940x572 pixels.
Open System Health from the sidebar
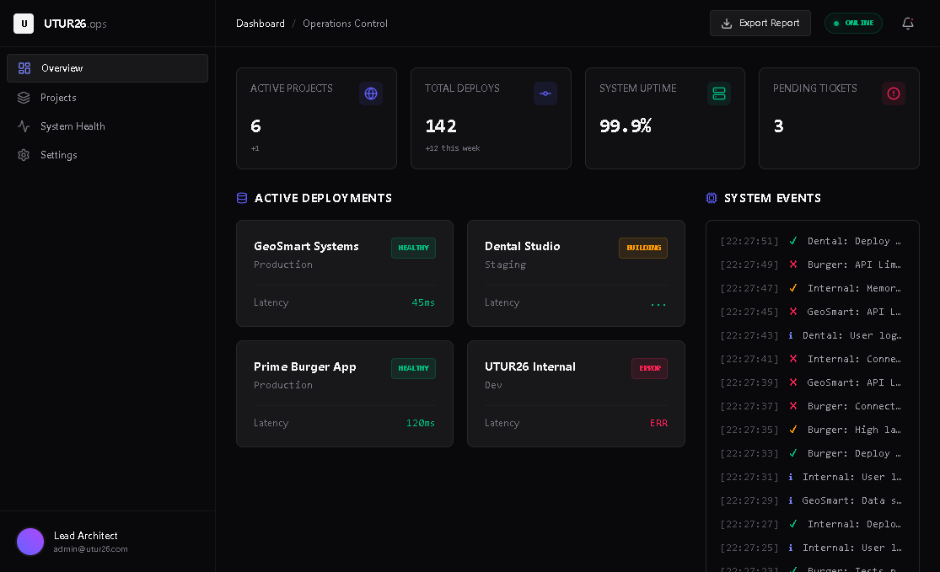click(x=73, y=126)
